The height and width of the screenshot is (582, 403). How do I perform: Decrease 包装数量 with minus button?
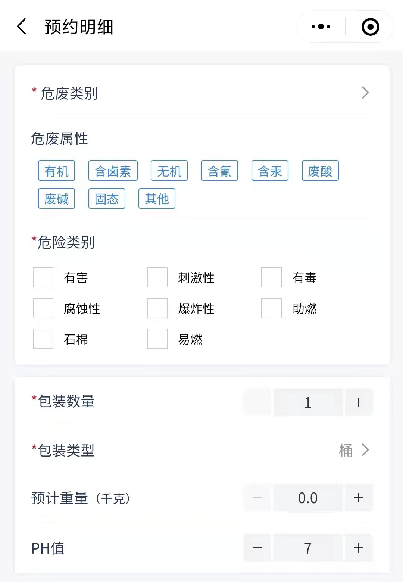(x=257, y=402)
